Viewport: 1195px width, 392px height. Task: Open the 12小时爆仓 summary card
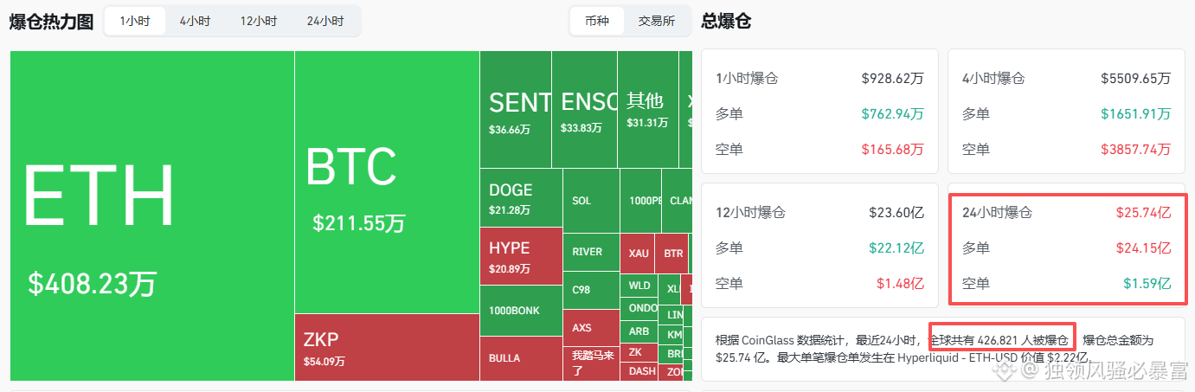tap(819, 247)
